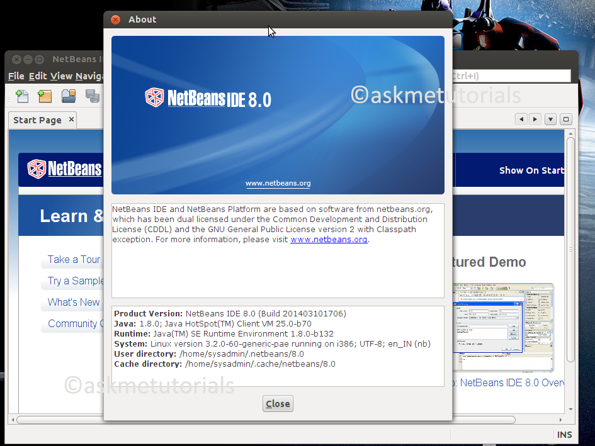Click the Open Project toolbar icon

[x=69, y=96]
